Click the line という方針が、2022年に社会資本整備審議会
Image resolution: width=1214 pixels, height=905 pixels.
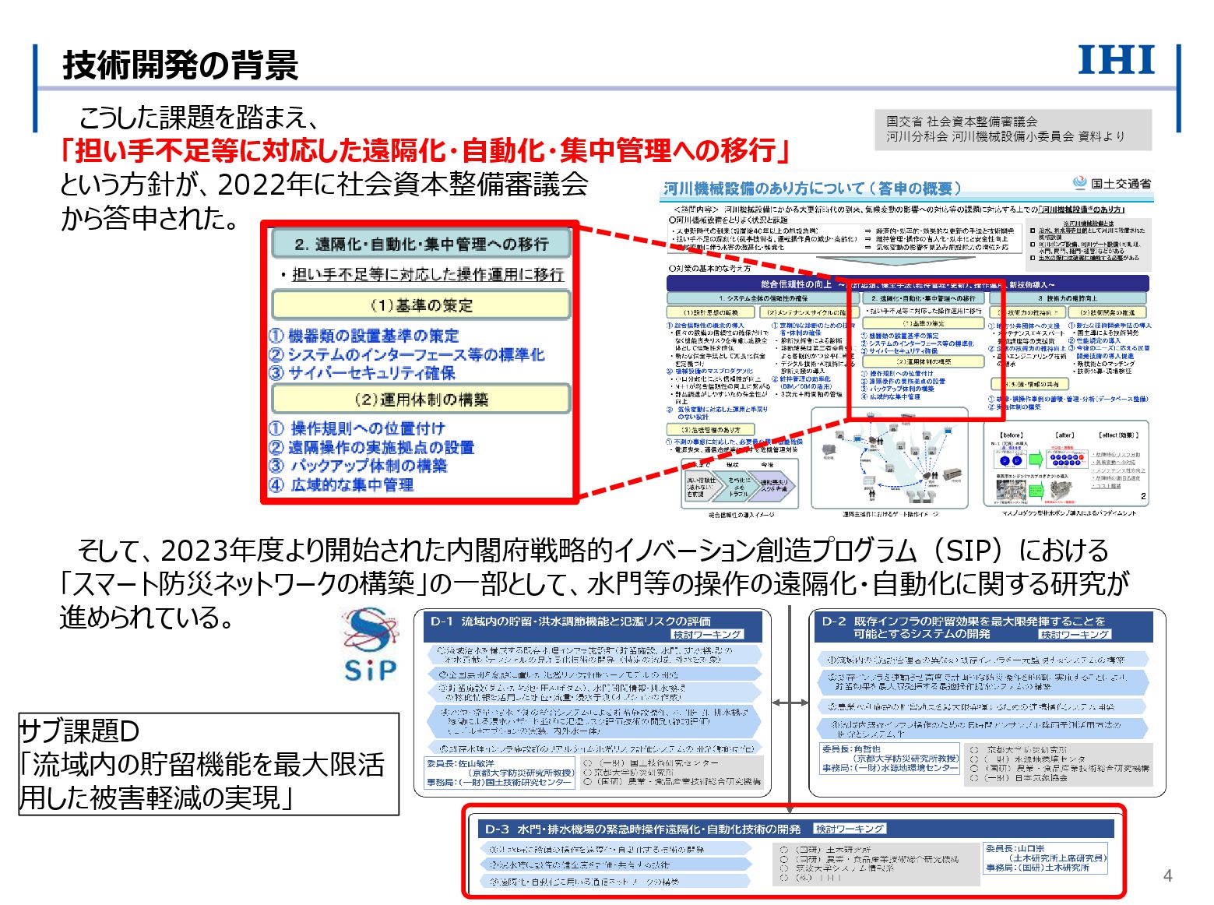point(324,185)
